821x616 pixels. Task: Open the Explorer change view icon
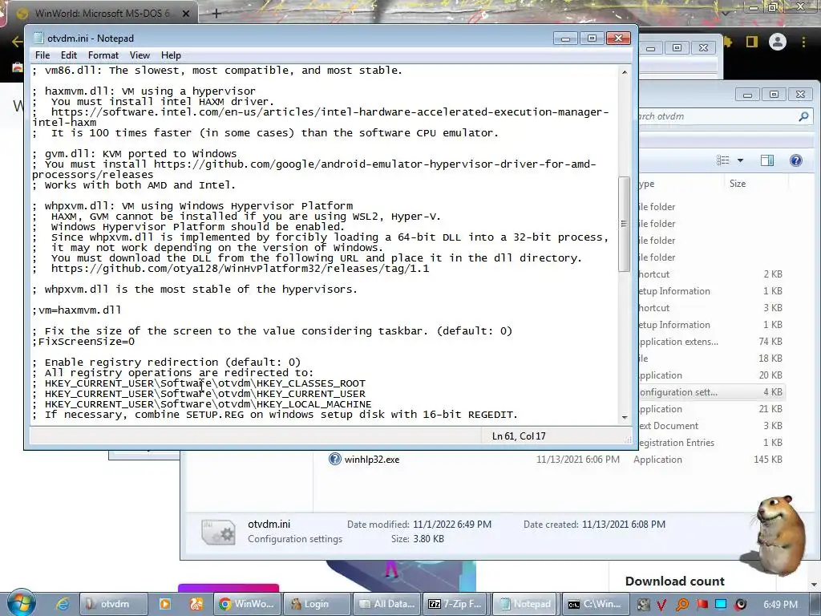click(x=723, y=160)
